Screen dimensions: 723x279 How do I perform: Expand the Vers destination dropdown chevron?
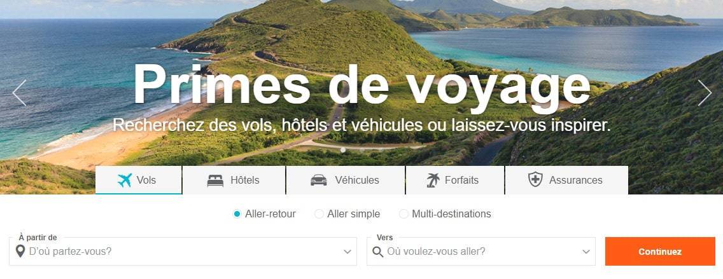pyautogui.click(x=586, y=252)
